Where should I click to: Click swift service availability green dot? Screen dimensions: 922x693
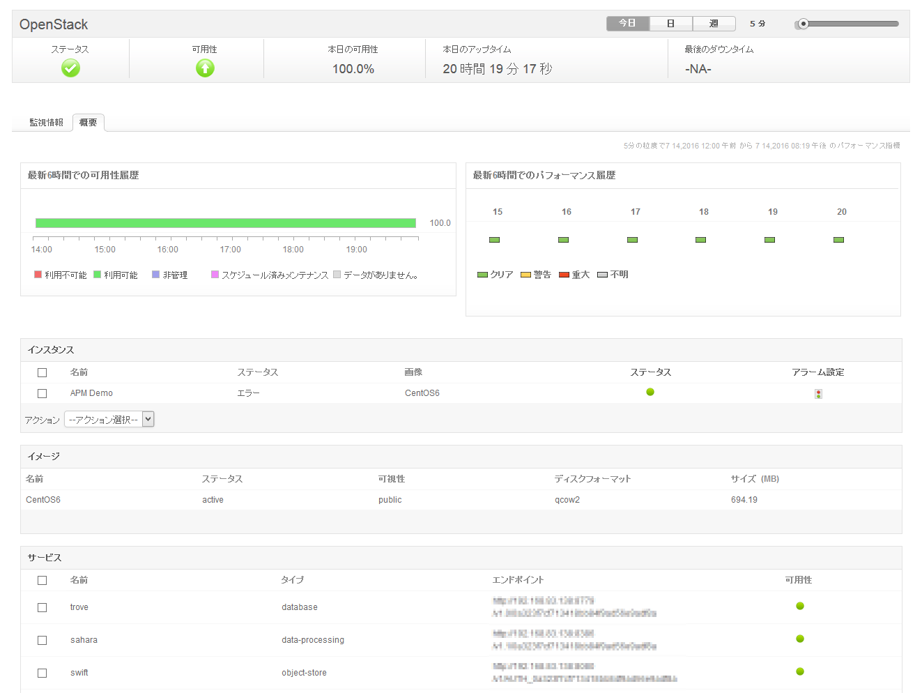click(x=800, y=671)
